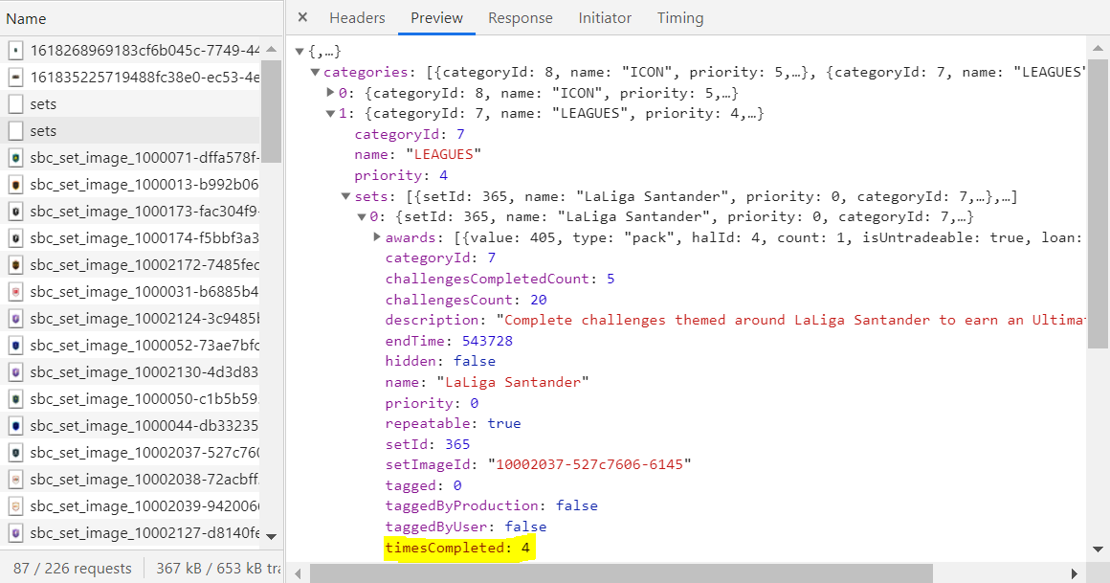
Task: Collapse the root JSON object
Action: click(x=300, y=51)
